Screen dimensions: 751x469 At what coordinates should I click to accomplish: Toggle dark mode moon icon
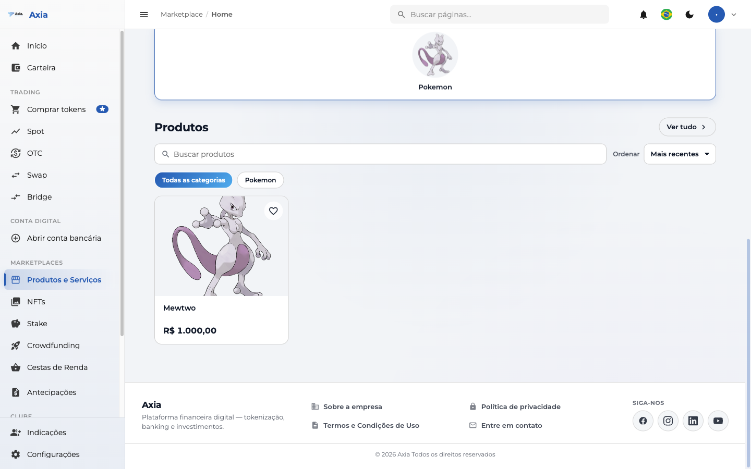tap(689, 15)
